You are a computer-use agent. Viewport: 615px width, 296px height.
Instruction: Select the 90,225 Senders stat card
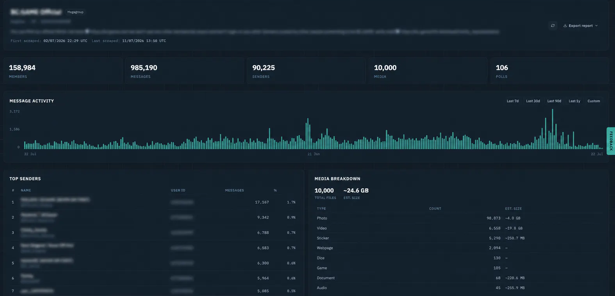click(306, 70)
